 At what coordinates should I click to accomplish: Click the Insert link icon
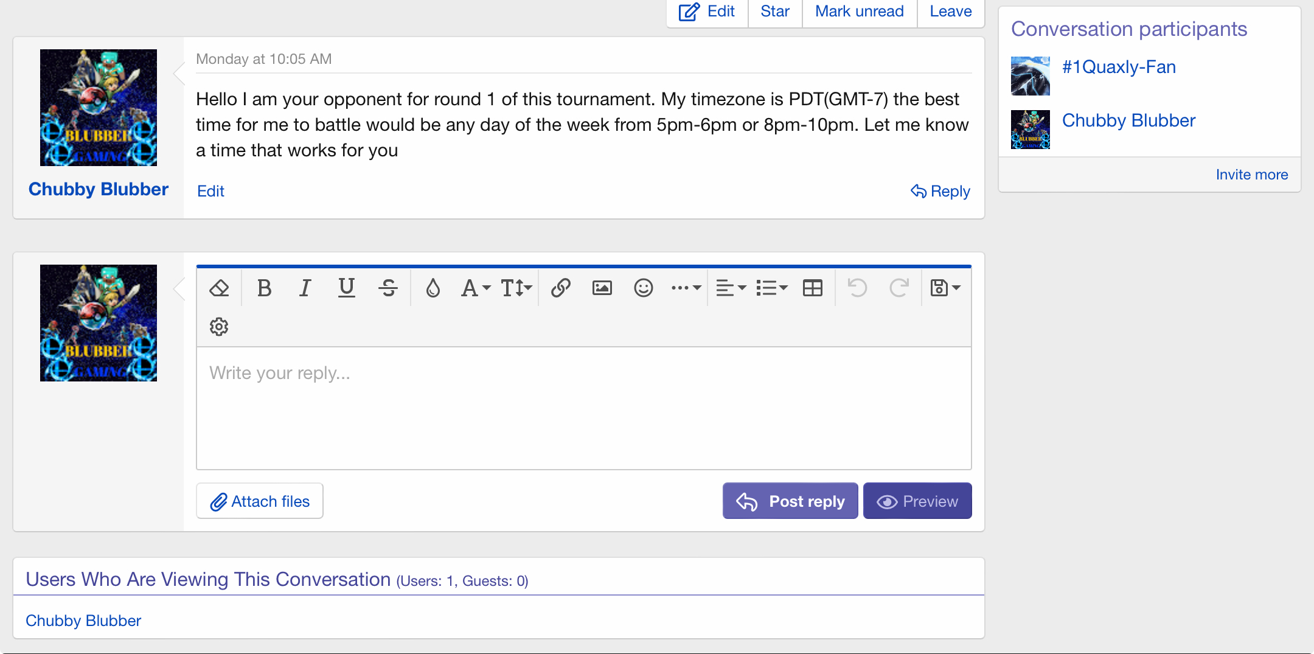click(560, 288)
